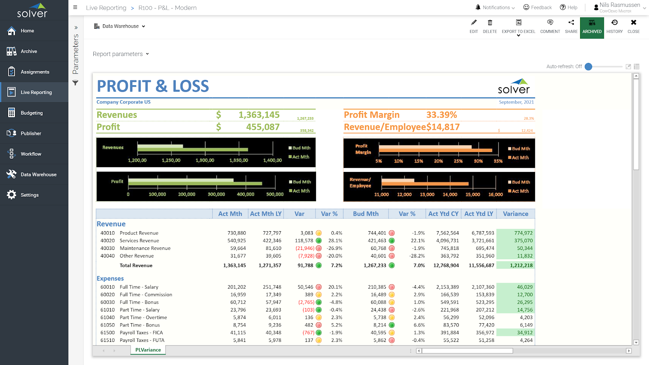Open the report History

pos(614,23)
